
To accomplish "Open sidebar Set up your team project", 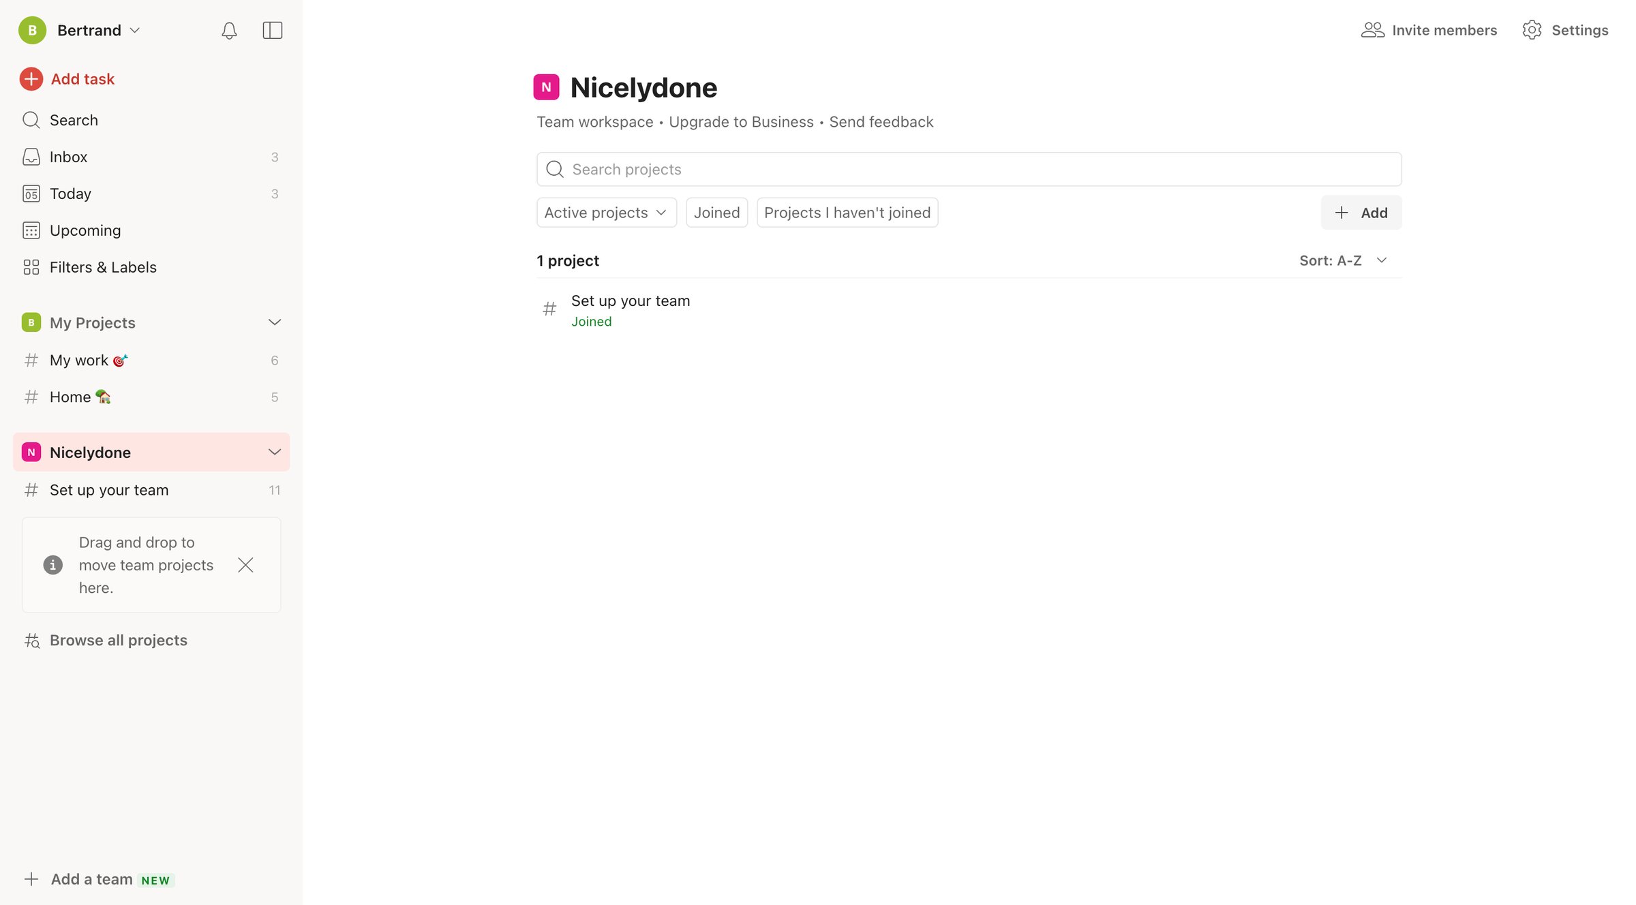I will [x=151, y=490].
